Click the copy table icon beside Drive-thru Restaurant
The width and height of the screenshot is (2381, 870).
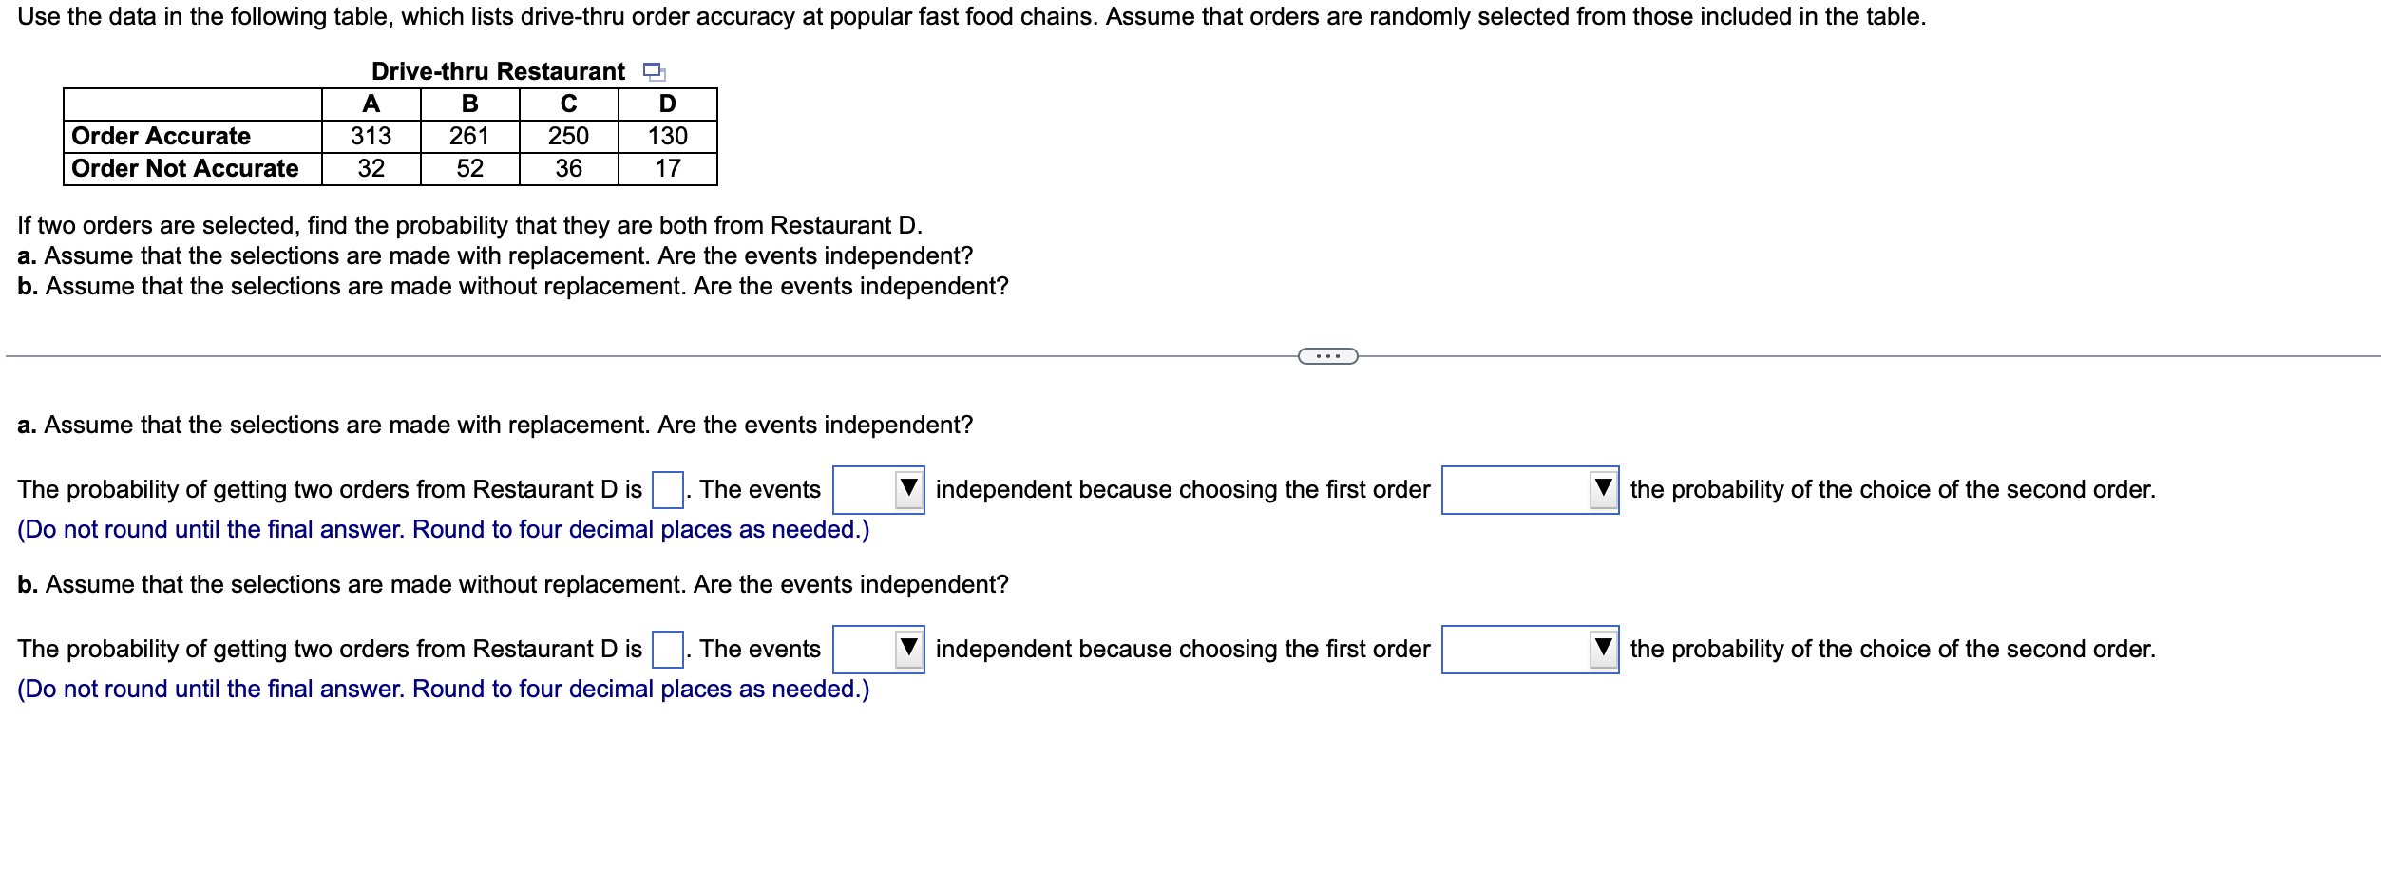pyautogui.click(x=656, y=70)
